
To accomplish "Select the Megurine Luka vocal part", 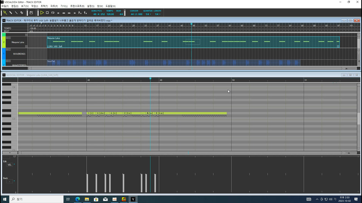I will (x=193, y=42).
